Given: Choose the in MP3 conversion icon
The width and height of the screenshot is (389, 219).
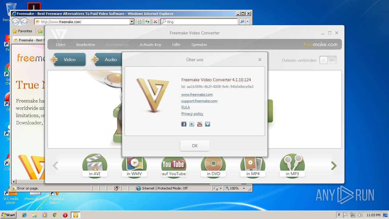Looking at the screenshot, I should 292,166.
